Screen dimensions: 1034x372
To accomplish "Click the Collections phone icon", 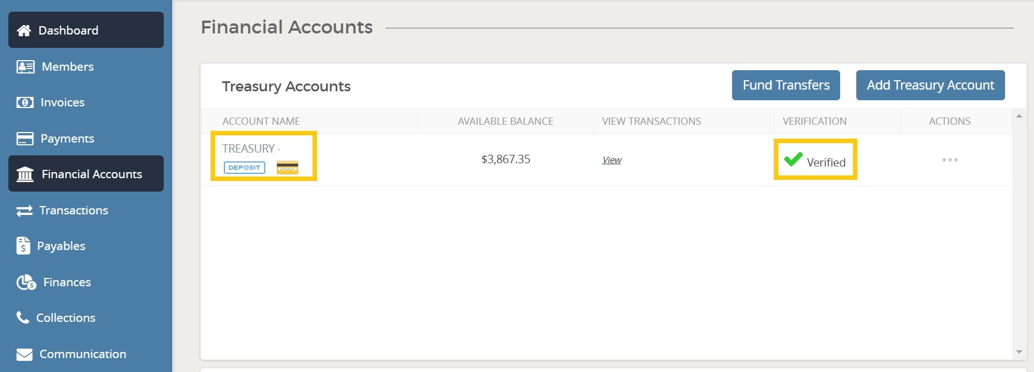I will click(x=23, y=317).
